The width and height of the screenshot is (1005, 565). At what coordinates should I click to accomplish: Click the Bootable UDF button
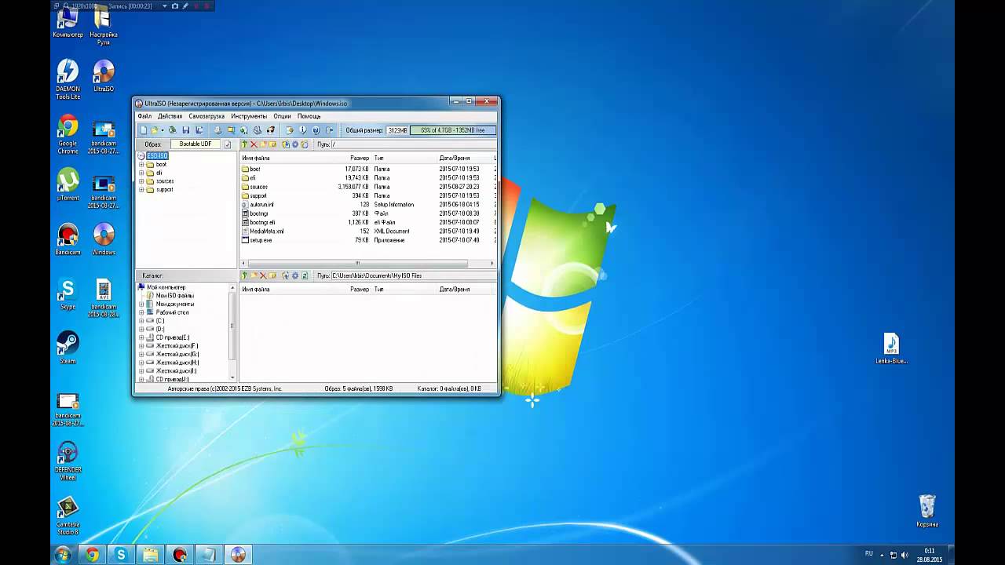(x=196, y=144)
